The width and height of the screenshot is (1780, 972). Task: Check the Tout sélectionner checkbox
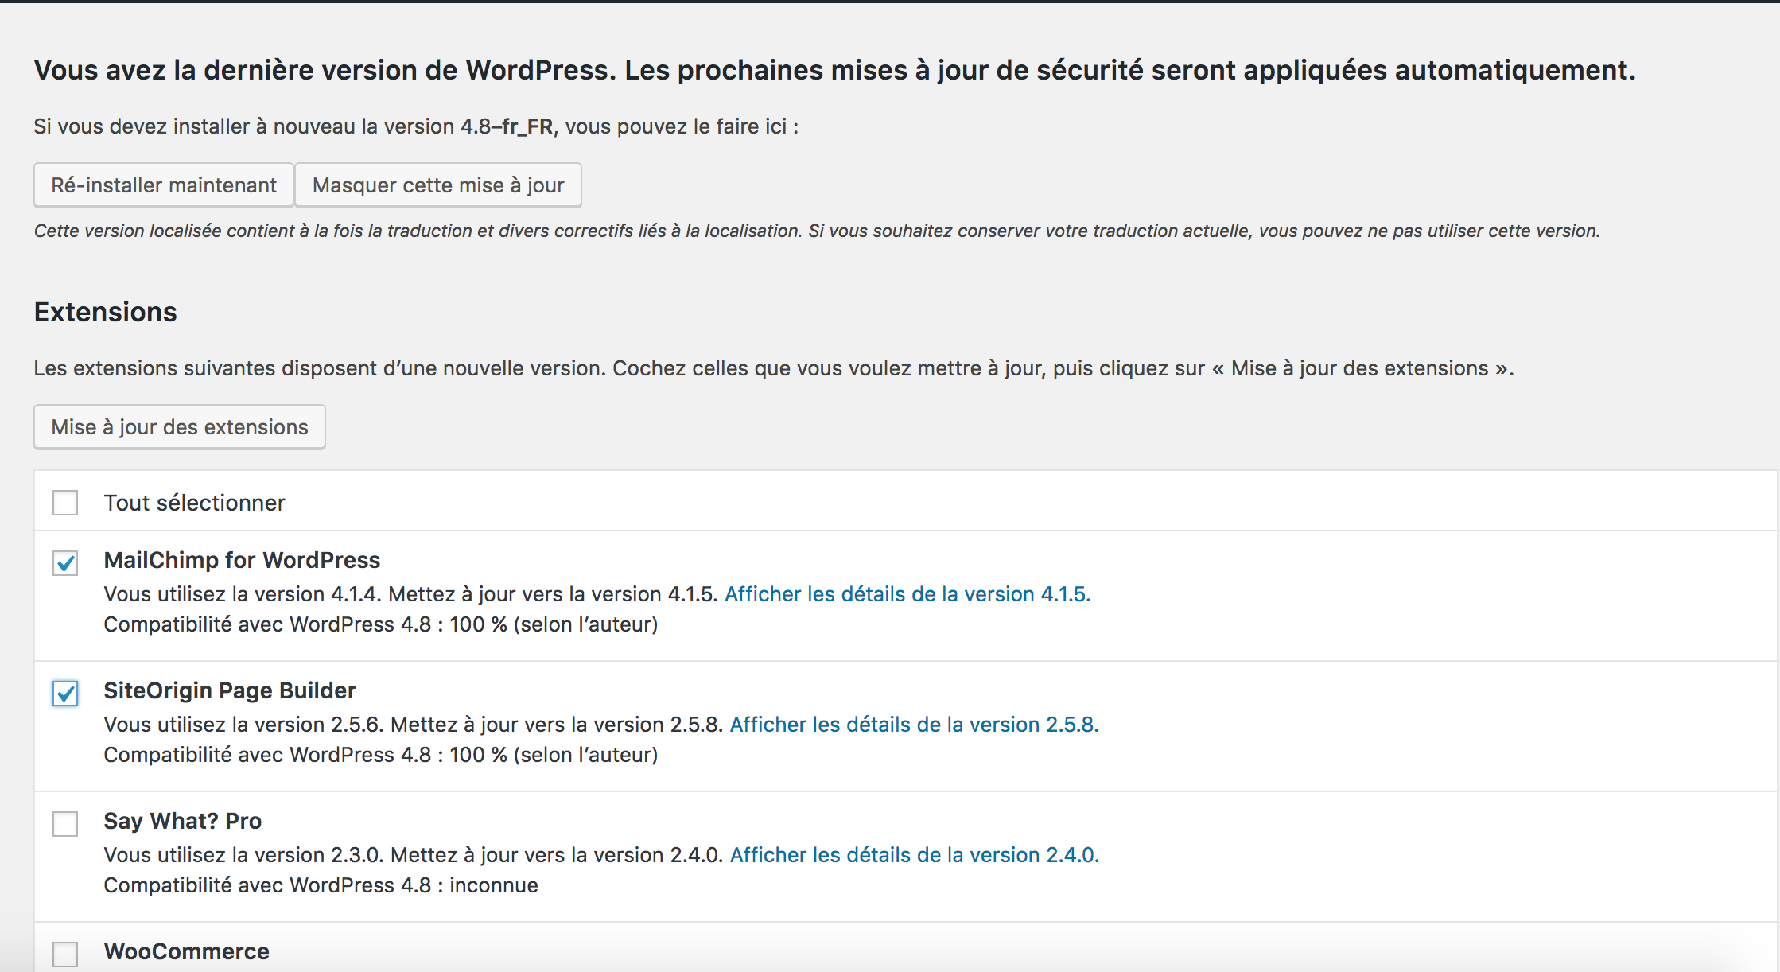[65, 503]
